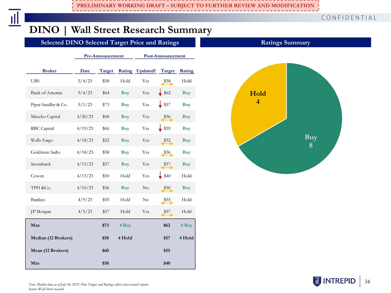
Task: Select the "Mizuho Capital" broker name
Action: coord(45,116)
